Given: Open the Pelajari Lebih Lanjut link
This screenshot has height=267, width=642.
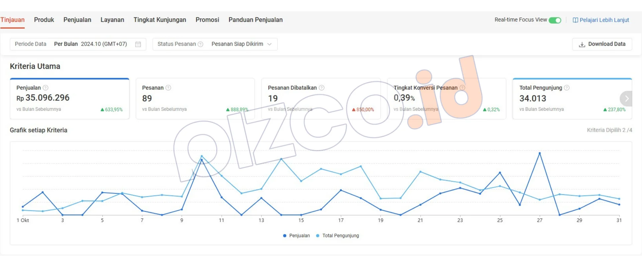Looking at the screenshot, I should pyautogui.click(x=604, y=20).
